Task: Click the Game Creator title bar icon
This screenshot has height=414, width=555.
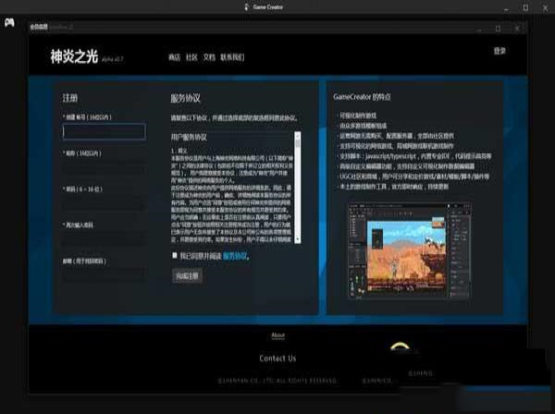Action: (x=247, y=6)
